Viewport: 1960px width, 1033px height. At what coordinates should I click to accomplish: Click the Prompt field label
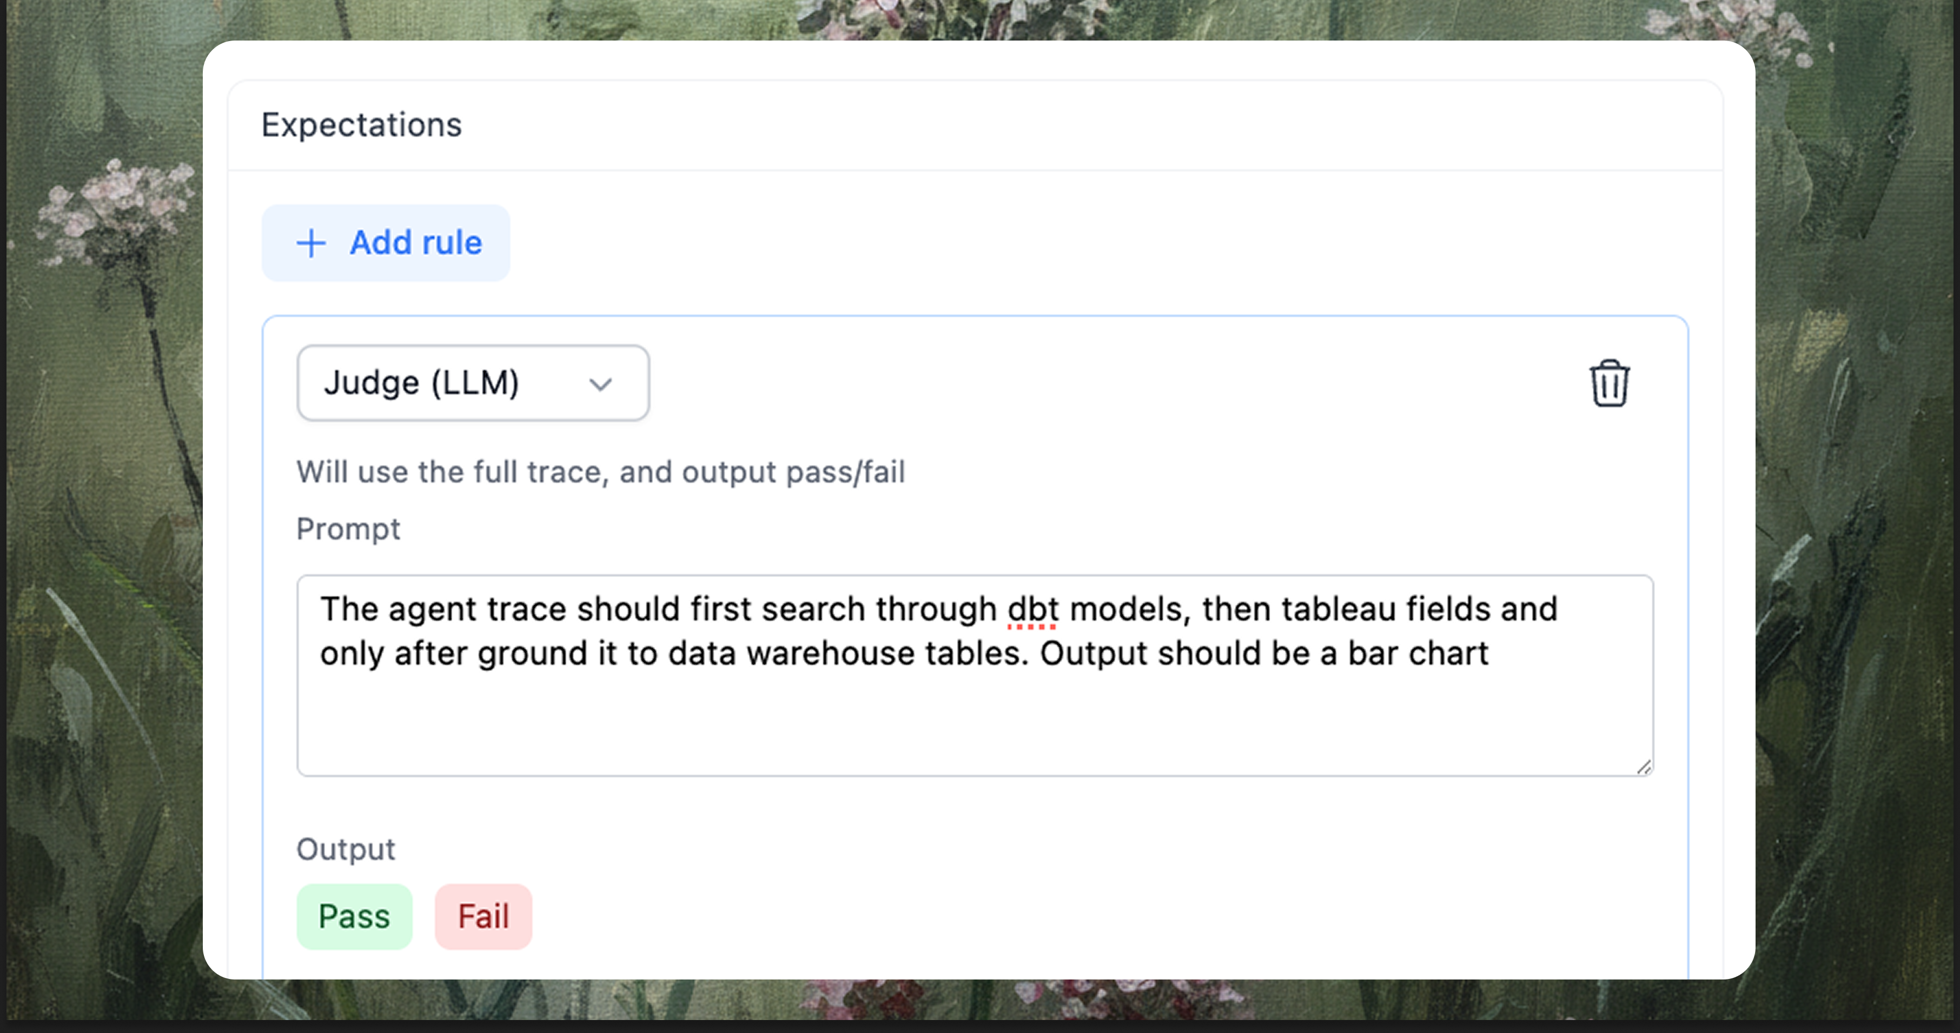pyautogui.click(x=348, y=529)
